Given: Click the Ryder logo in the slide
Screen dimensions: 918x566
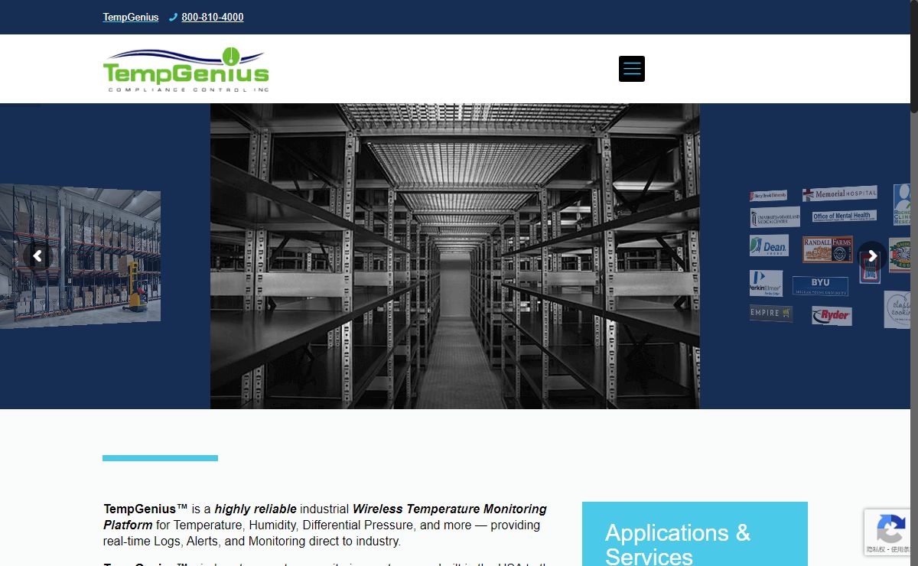Looking at the screenshot, I should [832, 315].
